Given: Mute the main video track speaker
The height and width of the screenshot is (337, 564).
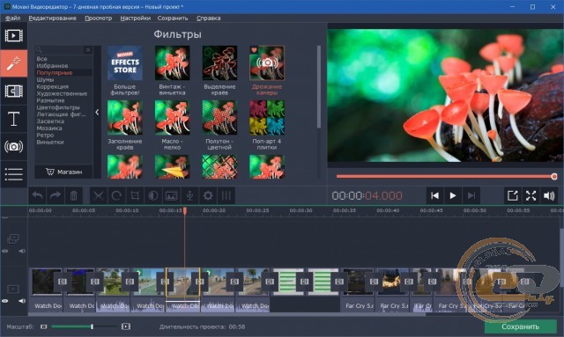Looking at the screenshot, I should [22, 301].
